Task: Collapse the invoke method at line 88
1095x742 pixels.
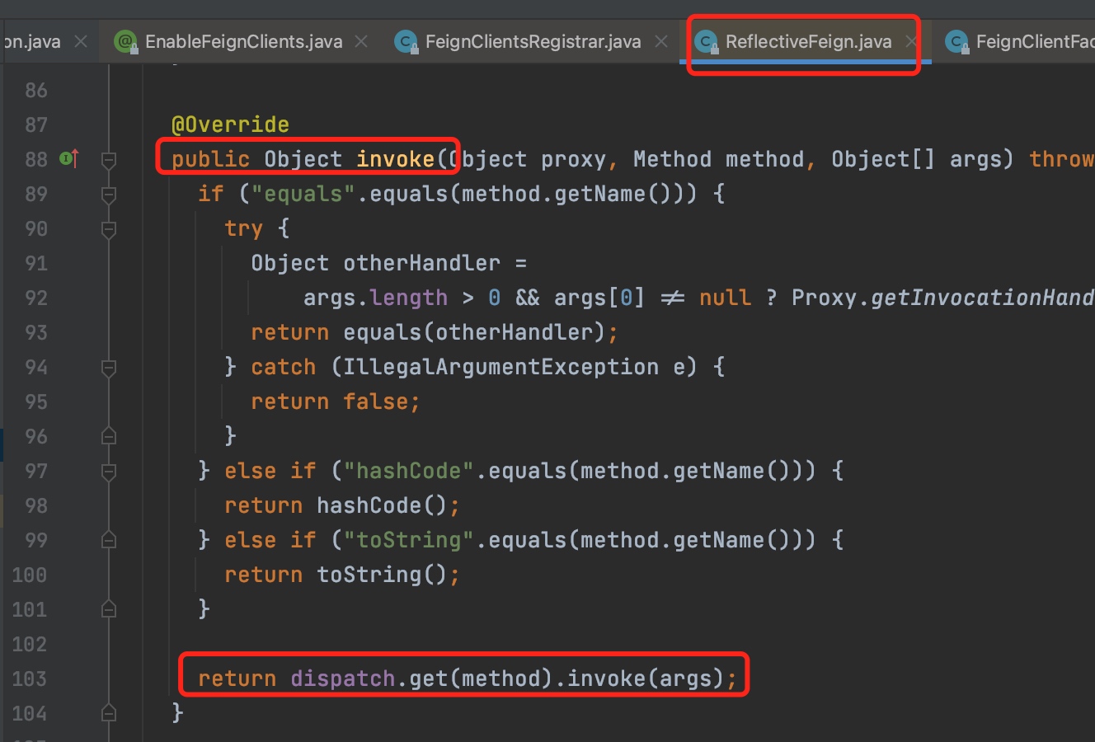Action: pyautogui.click(x=108, y=159)
